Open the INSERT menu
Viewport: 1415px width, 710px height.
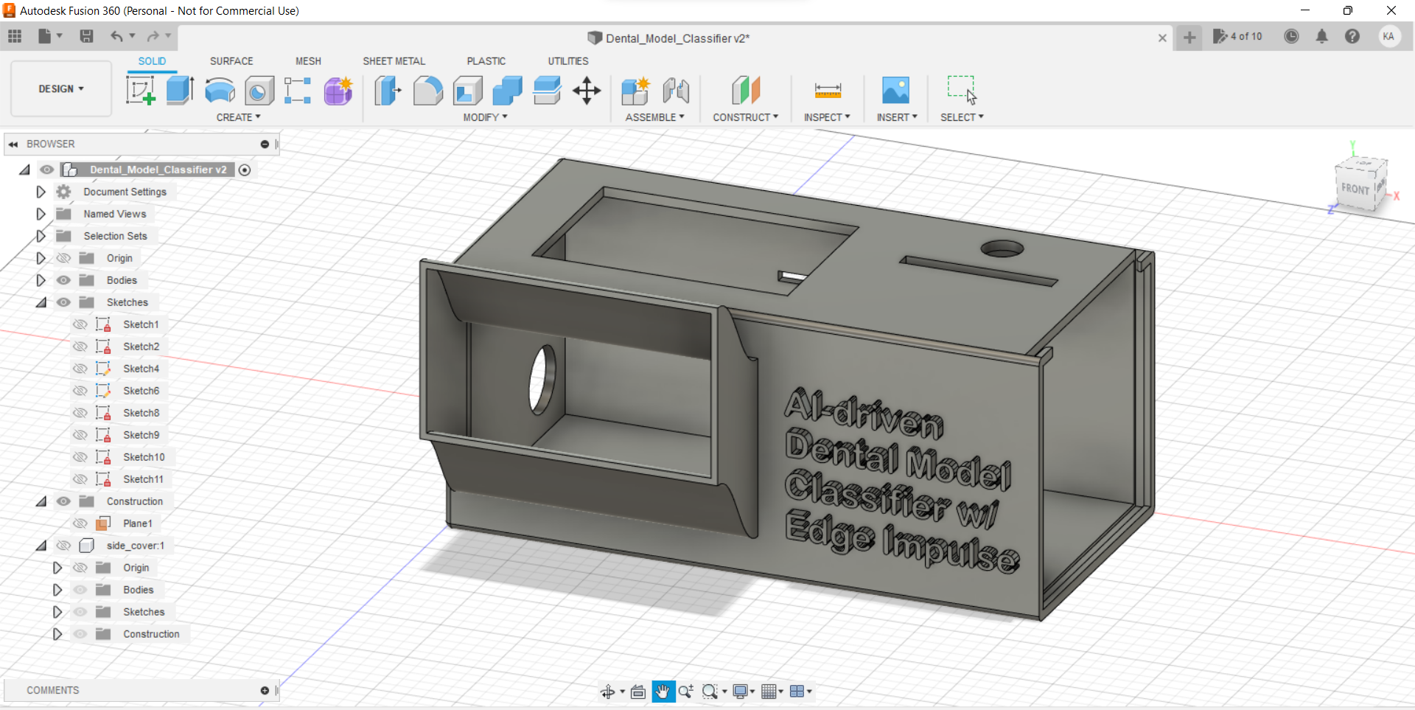click(897, 117)
